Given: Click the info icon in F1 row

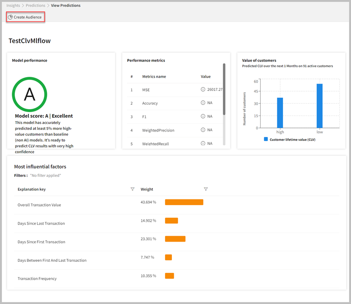Looking at the screenshot, I should 203,116.
